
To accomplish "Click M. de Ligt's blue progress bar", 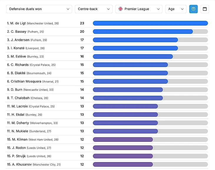I will coord(150,23).
